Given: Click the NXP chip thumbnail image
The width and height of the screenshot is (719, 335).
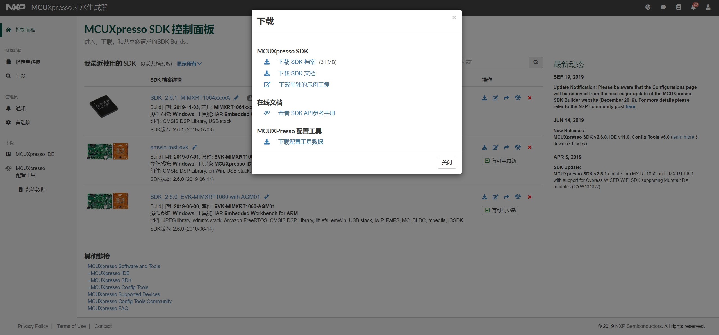Looking at the screenshot, I should (104, 106).
